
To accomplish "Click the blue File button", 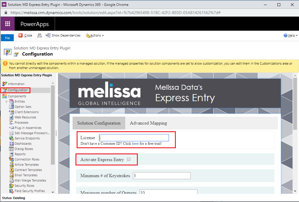I will pyautogui.click(x=7, y=38).
